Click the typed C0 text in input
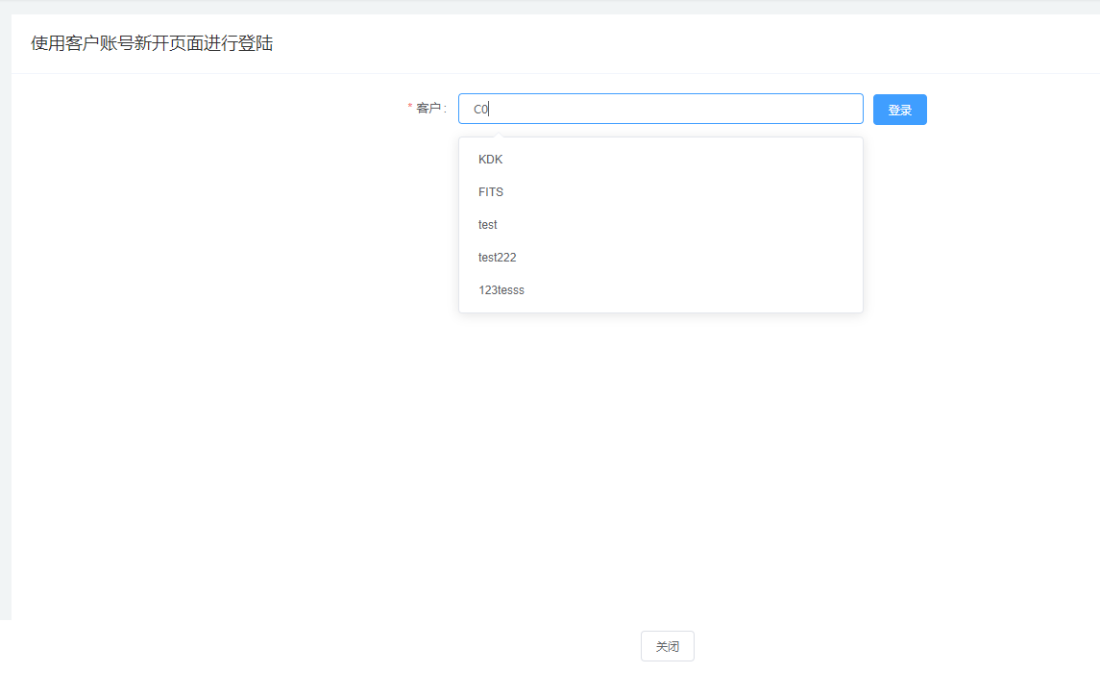This screenshot has width=1100, height=673. pyautogui.click(x=480, y=110)
